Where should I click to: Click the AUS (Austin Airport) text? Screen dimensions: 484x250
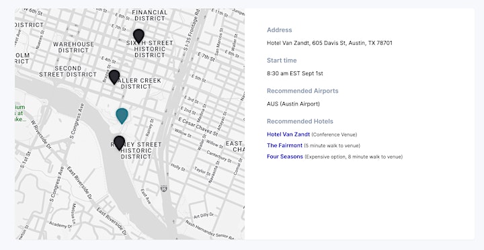(293, 104)
